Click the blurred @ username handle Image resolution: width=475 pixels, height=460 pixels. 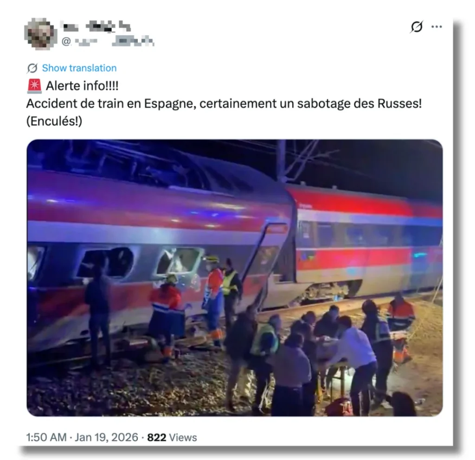pyautogui.click(x=108, y=41)
